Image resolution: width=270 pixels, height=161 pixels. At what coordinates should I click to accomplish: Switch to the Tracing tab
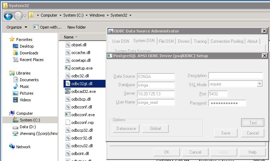(200, 41)
